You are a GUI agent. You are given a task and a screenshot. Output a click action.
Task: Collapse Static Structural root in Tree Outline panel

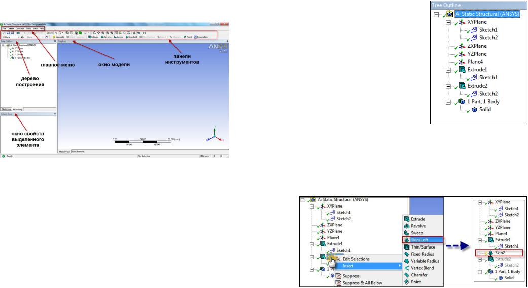tap(436, 15)
